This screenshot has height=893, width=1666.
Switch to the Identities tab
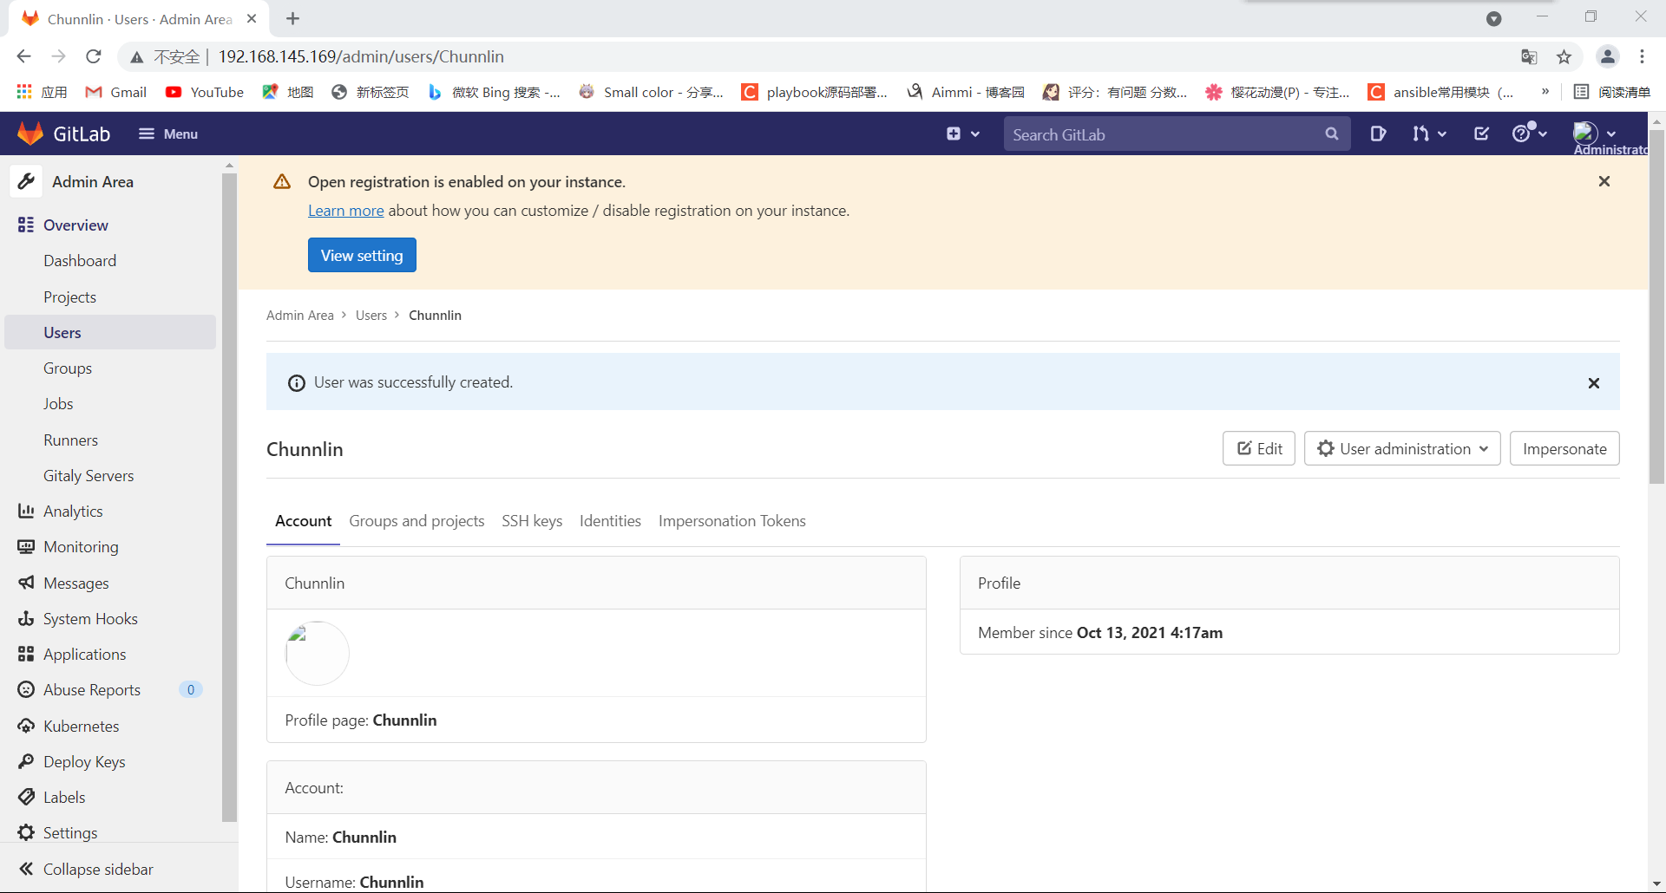610,521
